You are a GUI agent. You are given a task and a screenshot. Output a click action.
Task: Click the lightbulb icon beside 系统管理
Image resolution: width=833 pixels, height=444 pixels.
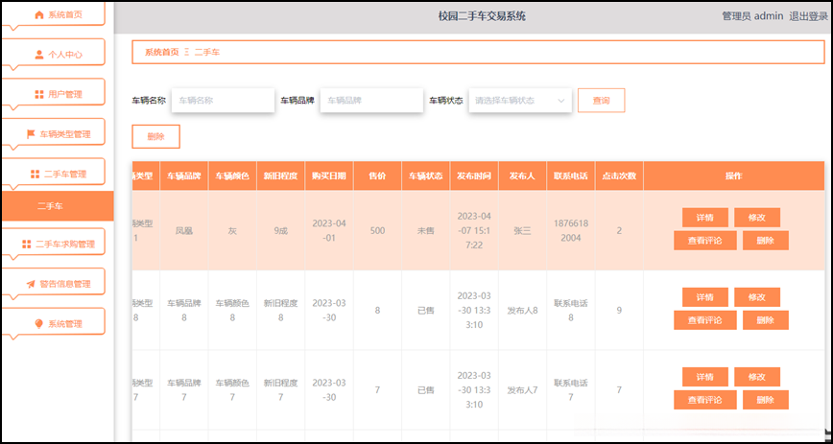[38, 323]
